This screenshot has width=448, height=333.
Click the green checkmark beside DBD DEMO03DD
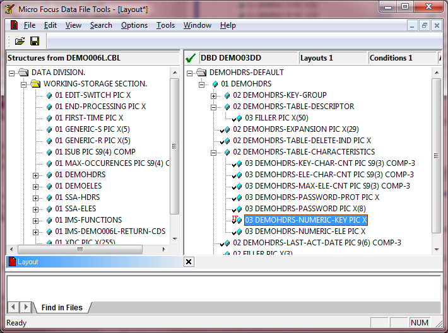tap(191, 58)
